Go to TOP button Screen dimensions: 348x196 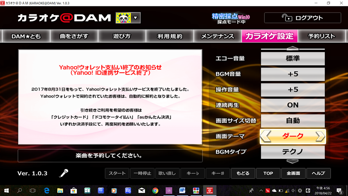(268, 173)
